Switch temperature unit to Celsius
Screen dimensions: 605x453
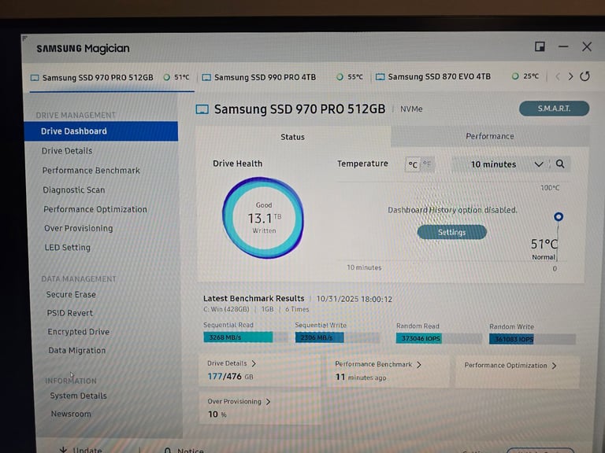[x=413, y=164]
